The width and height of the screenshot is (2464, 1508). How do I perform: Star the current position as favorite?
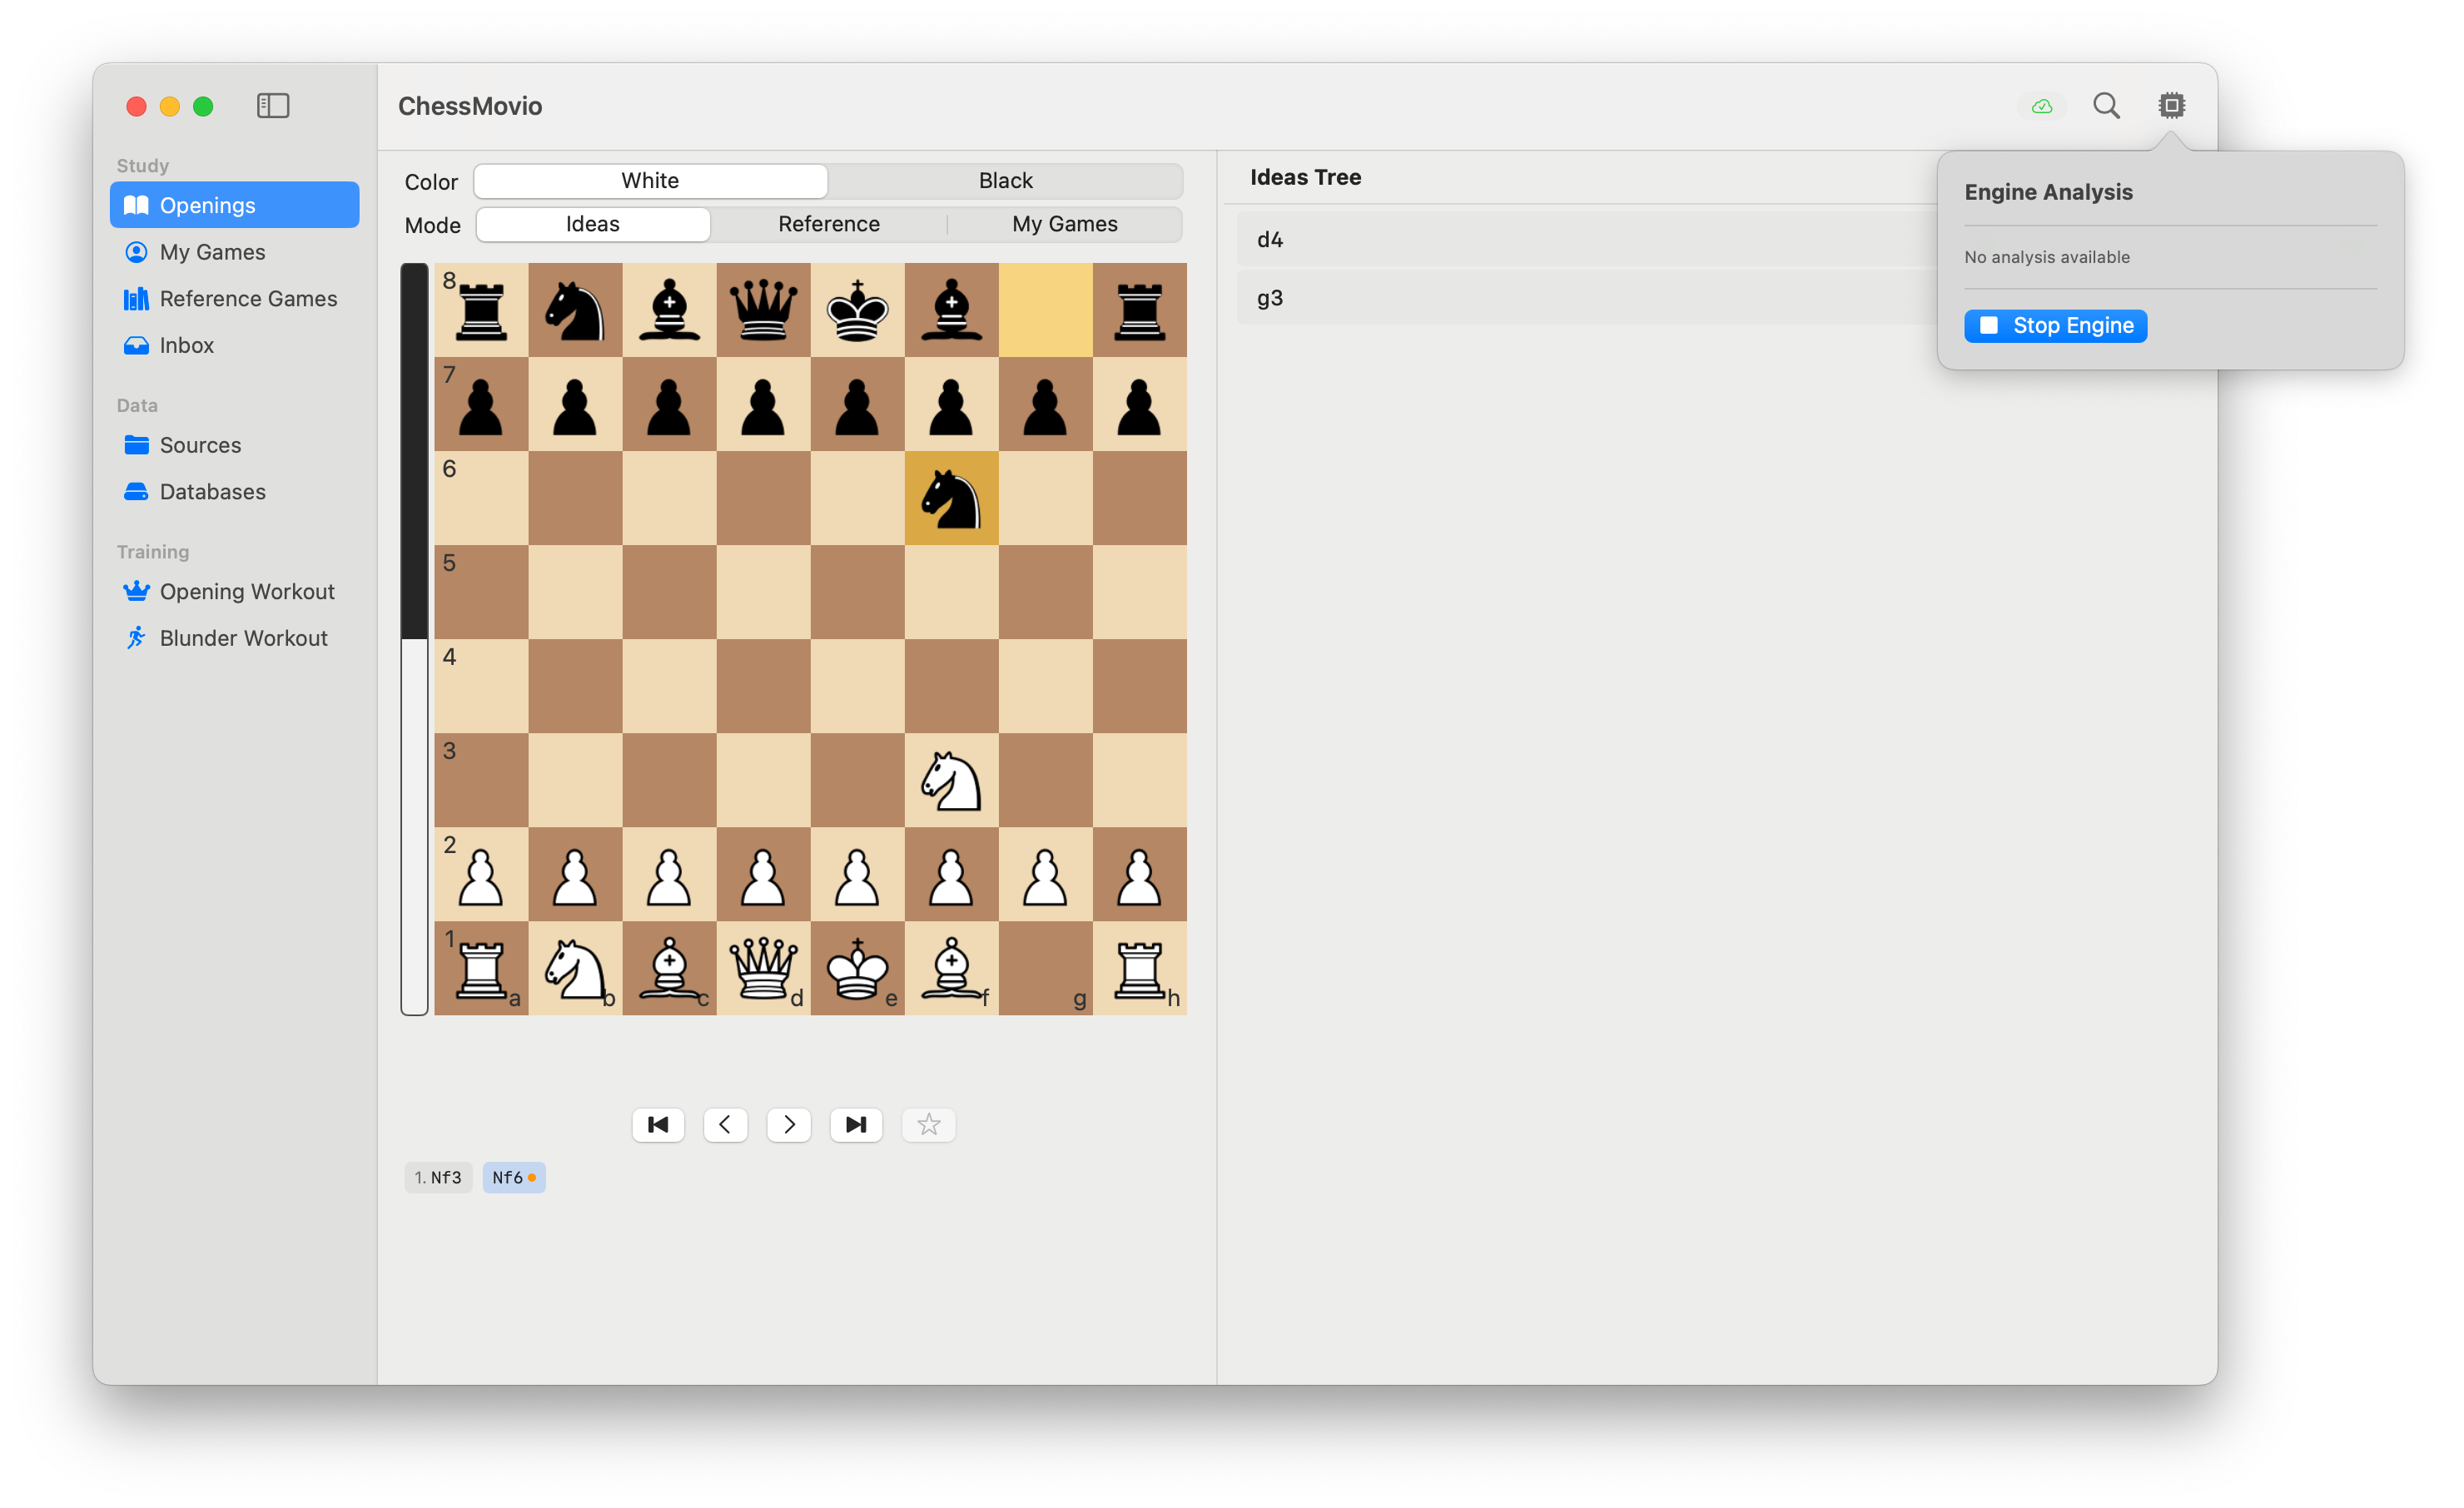[928, 1125]
